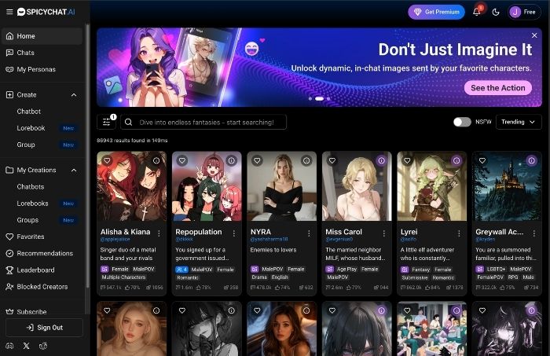Open the notifications bell

pos(476,12)
